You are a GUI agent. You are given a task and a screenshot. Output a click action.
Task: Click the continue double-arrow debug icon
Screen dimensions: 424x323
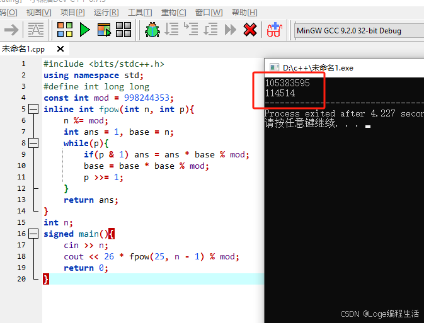[x=231, y=30]
